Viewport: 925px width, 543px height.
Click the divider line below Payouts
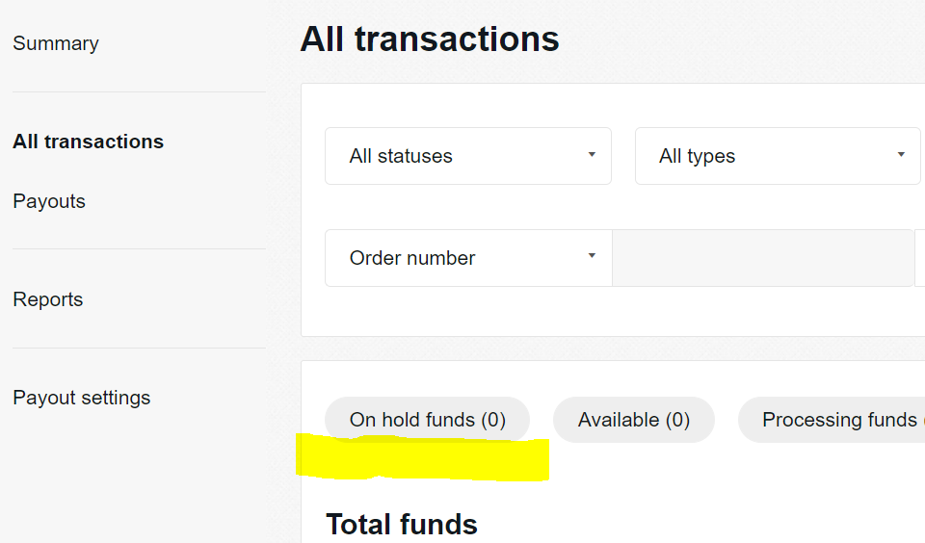point(139,249)
